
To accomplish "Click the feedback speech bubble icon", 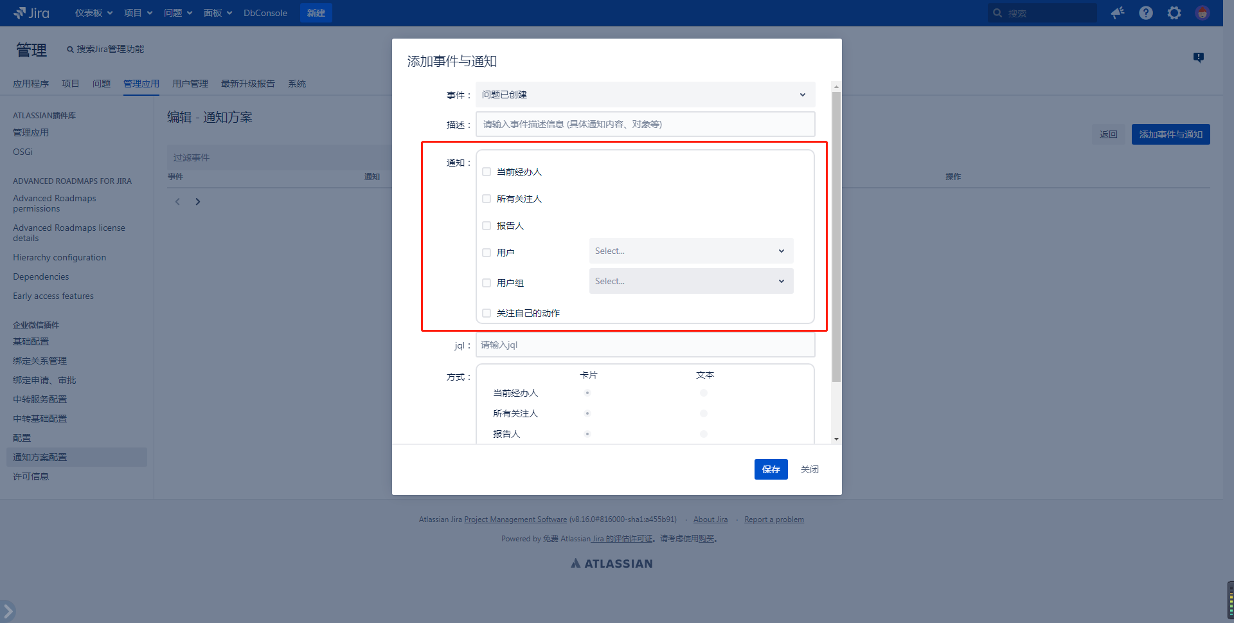I will click(x=1199, y=57).
